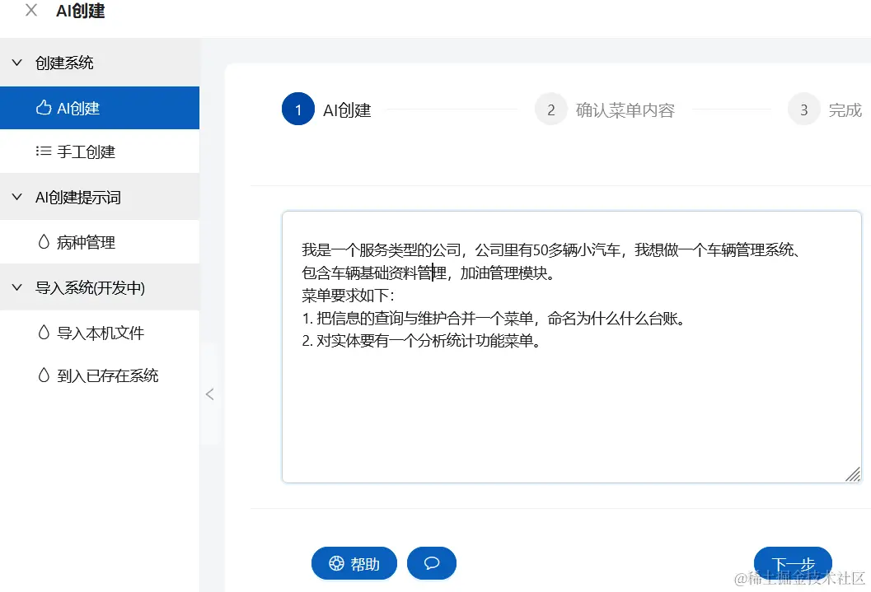Viewport: 871px width, 592px height.
Task: Collapse the 创建系统 section chevron
Action: (x=17, y=63)
